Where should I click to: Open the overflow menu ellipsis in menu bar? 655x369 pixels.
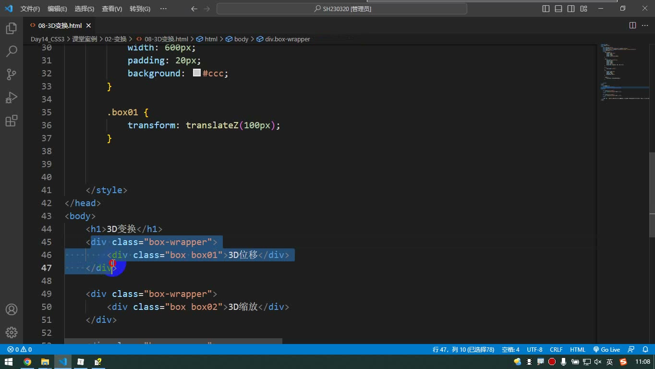[163, 9]
